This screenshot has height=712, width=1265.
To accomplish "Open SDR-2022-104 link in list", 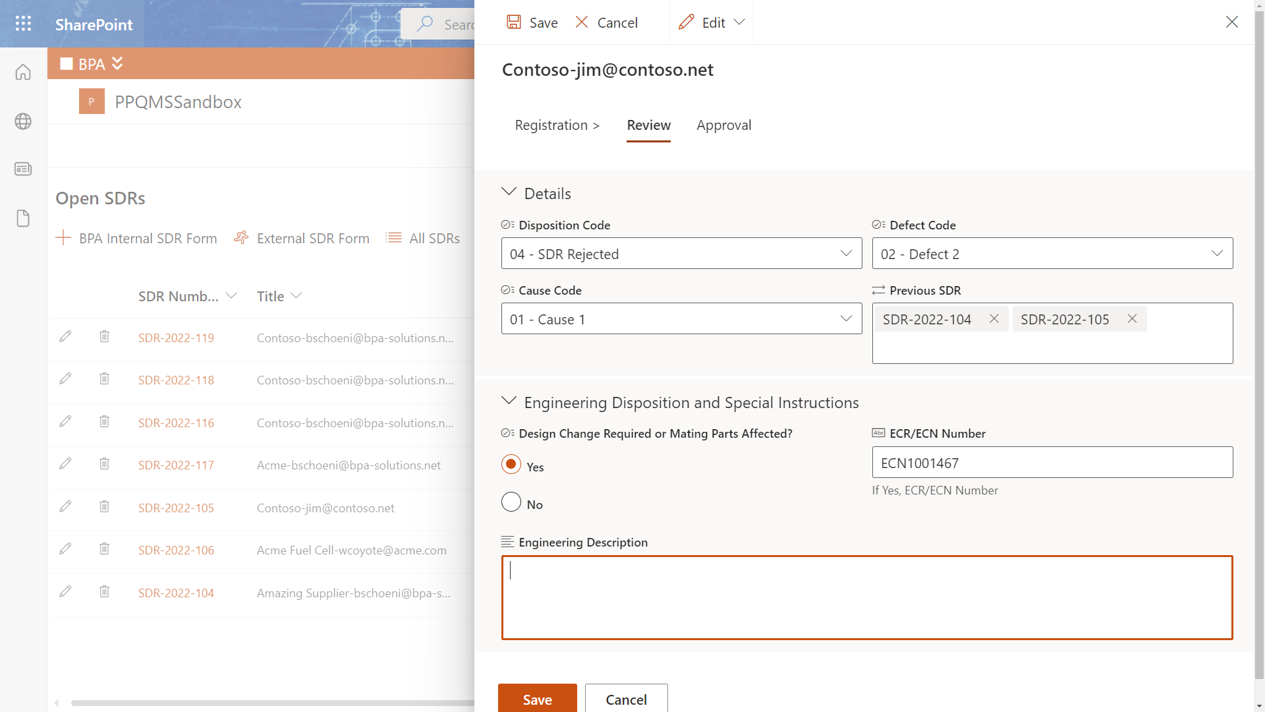I will click(176, 593).
